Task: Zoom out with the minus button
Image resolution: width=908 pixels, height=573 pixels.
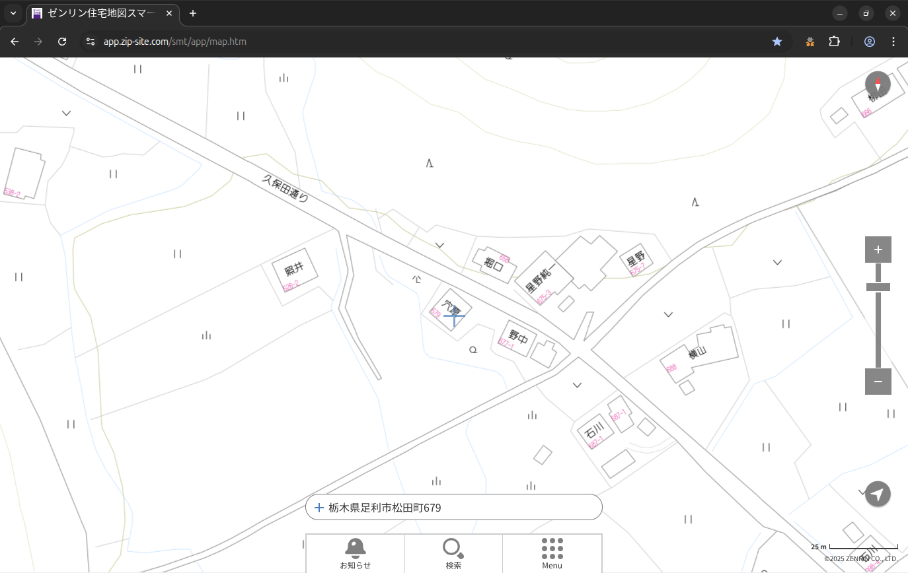Action: pyautogui.click(x=878, y=382)
